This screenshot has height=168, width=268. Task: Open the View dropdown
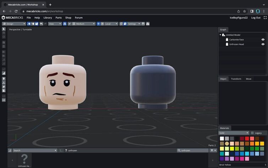pos(55,24)
